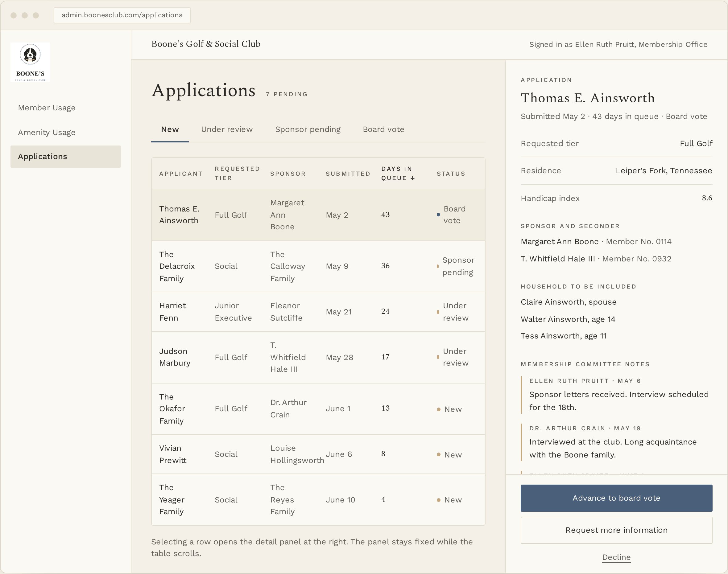
Task: Click Under review status for Harriet Fenn
Action: 453,312
